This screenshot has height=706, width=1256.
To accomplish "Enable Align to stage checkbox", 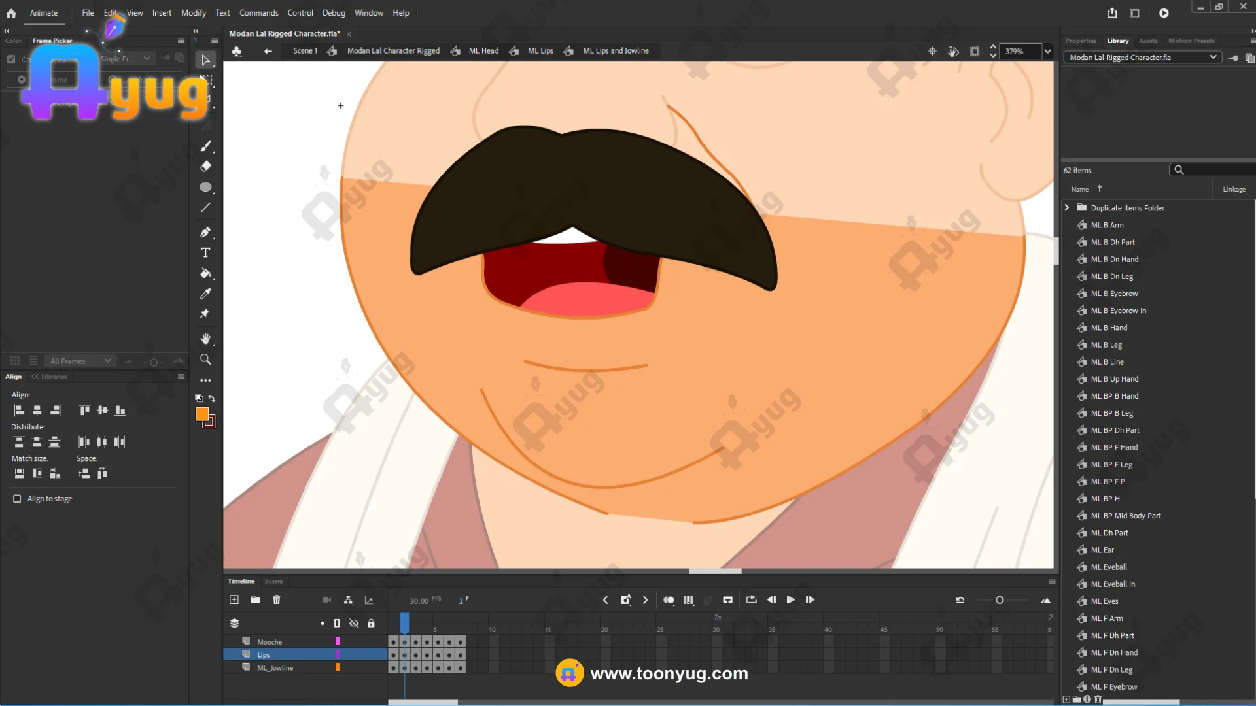I will 18,499.
